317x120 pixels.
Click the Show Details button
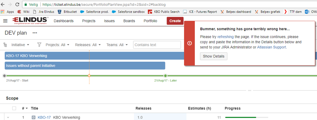coord(214,56)
